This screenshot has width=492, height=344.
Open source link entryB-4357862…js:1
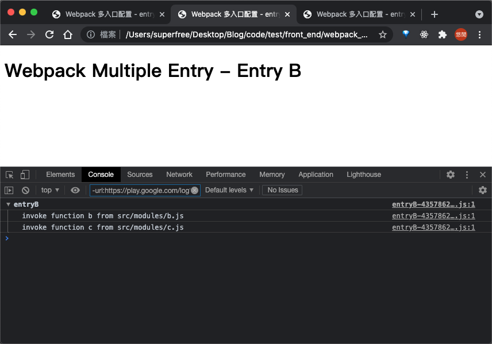click(x=433, y=204)
